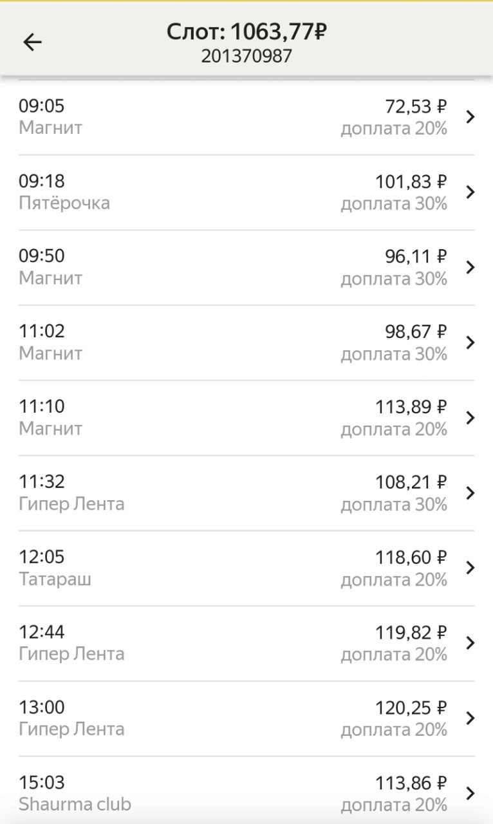Tap the arrow beside 113,89 ₽
Image resolution: width=493 pixels, height=824 pixels.
click(x=470, y=418)
